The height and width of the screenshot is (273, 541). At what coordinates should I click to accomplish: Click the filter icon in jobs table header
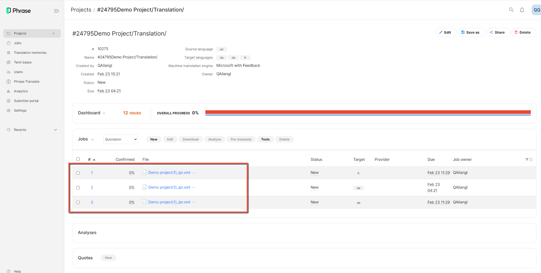pyautogui.click(x=527, y=160)
